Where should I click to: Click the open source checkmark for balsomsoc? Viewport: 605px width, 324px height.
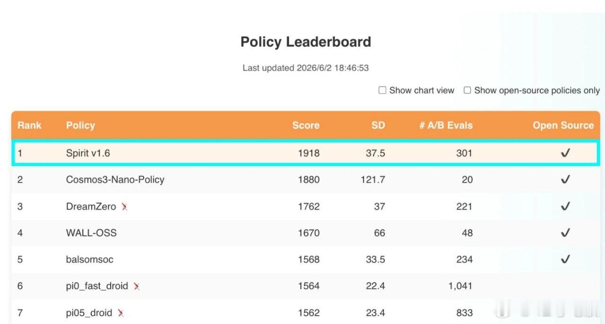pos(565,259)
